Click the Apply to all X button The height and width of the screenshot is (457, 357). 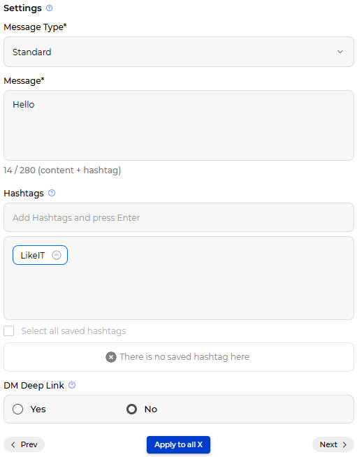click(178, 444)
